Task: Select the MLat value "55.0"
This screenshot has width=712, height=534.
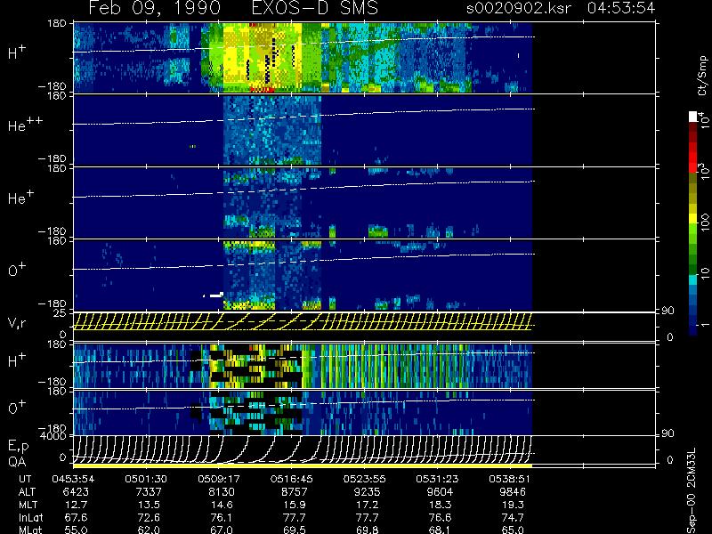Action: [76, 530]
